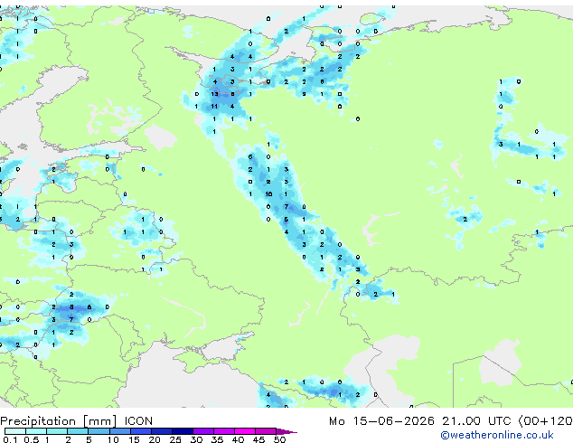Pick the 40–45 mm magenta legend swatch
Screen dimensions: 573x443
point(245,431)
